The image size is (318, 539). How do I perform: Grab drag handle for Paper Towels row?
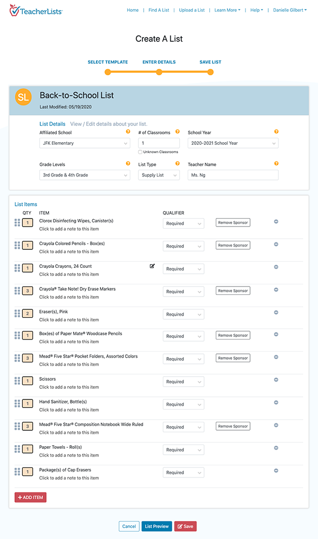pos(17,449)
